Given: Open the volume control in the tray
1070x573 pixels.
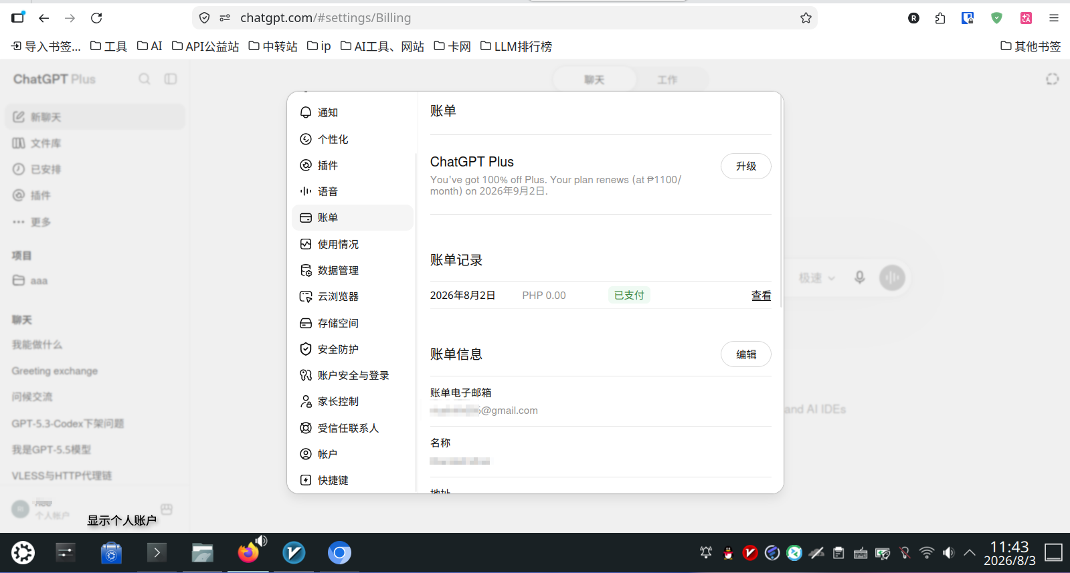Looking at the screenshot, I should (x=948, y=553).
